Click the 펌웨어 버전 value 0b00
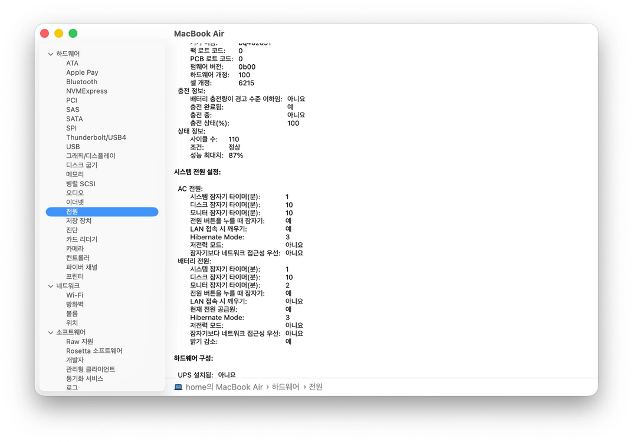 247,67
